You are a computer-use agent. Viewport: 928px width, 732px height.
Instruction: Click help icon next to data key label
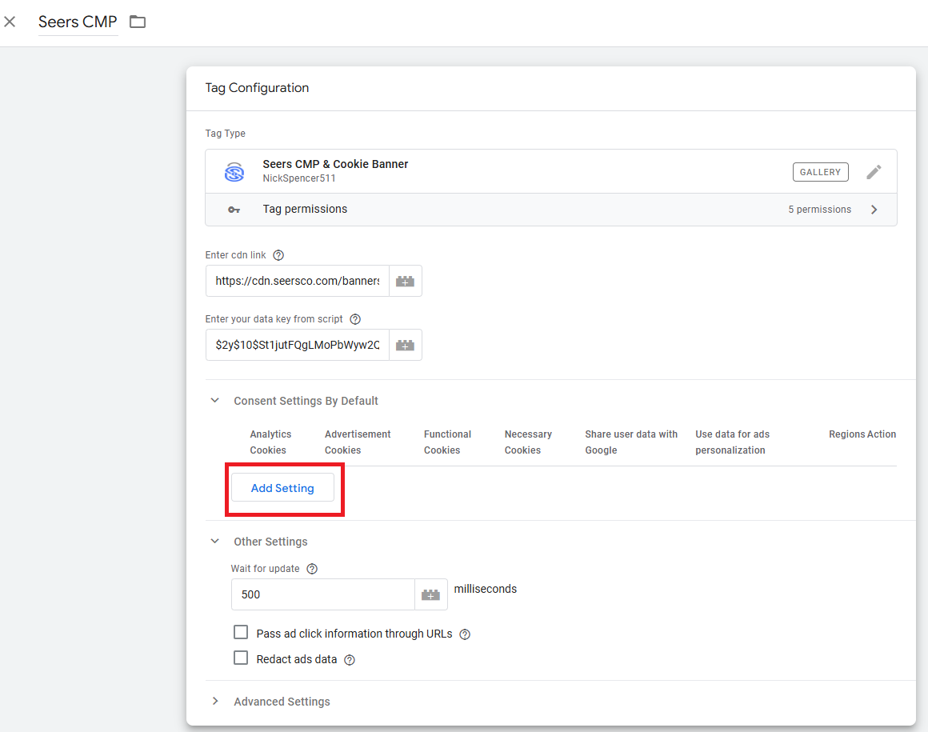[355, 319]
